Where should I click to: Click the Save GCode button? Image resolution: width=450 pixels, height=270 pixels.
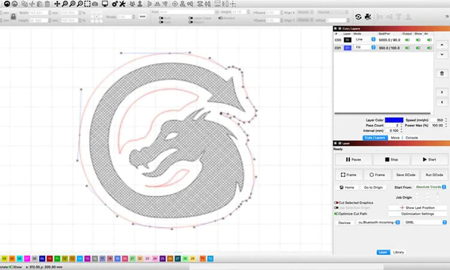point(406,175)
